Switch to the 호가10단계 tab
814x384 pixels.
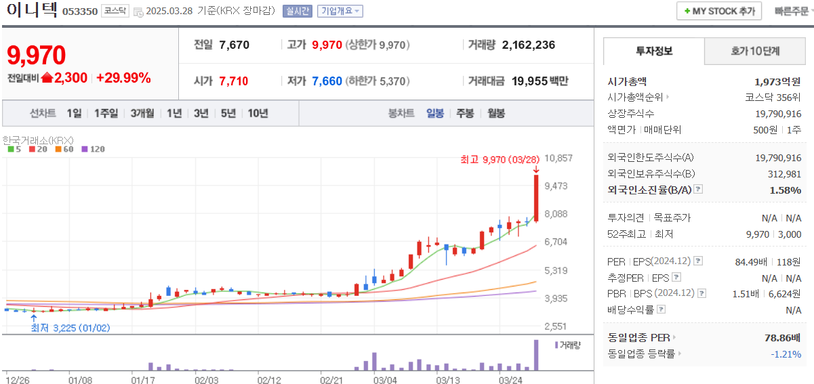click(x=755, y=51)
